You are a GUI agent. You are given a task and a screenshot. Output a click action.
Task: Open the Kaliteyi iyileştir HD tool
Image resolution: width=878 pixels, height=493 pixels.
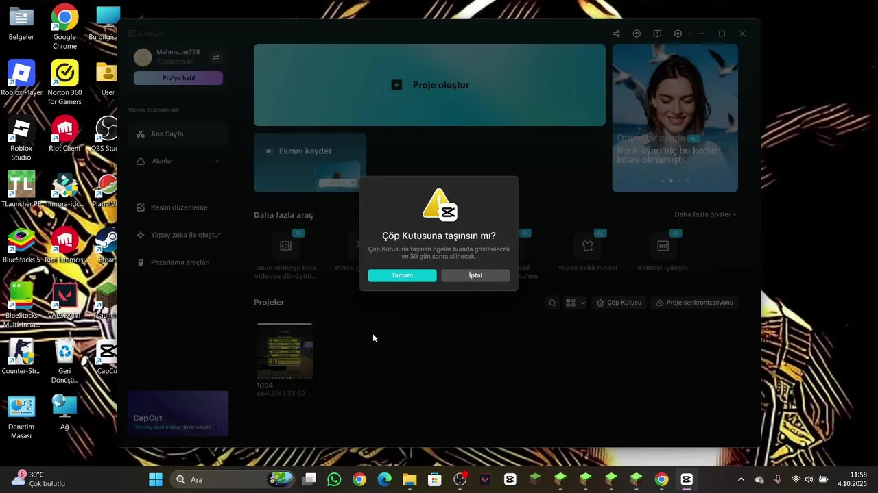[663, 251]
